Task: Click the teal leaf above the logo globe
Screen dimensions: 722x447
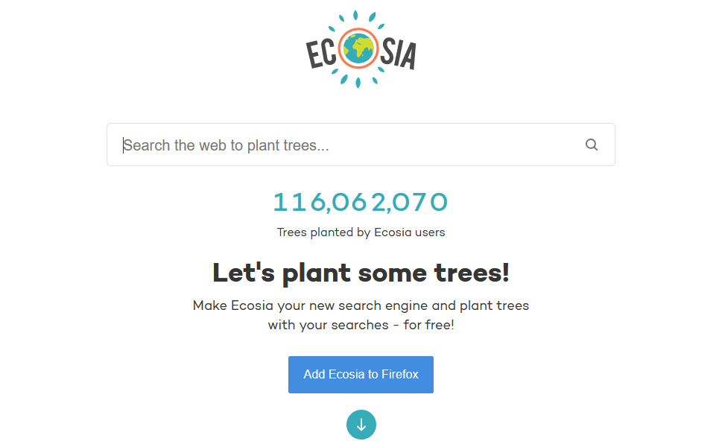Action: click(x=355, y=15)
